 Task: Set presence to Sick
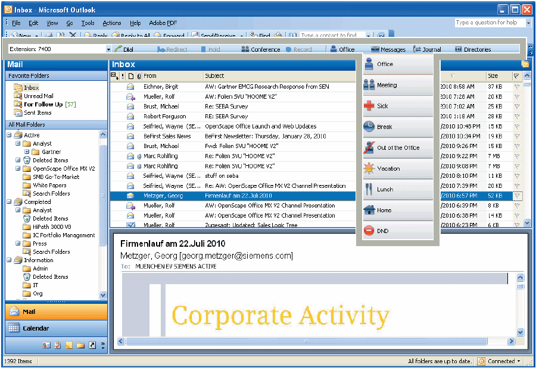(398, 106)
